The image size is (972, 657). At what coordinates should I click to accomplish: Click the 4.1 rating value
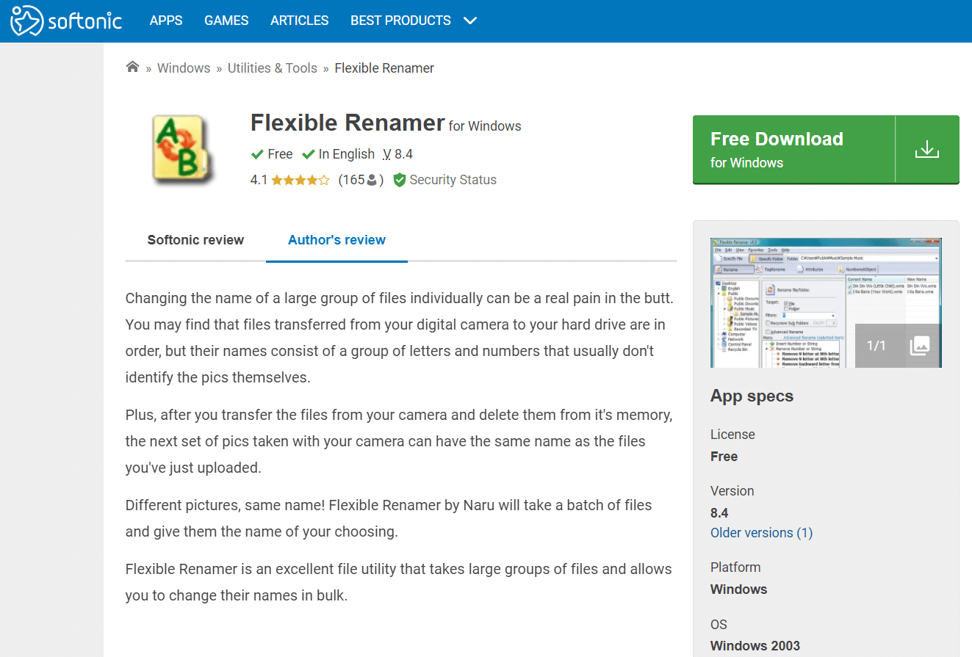(x=259, y=180)
